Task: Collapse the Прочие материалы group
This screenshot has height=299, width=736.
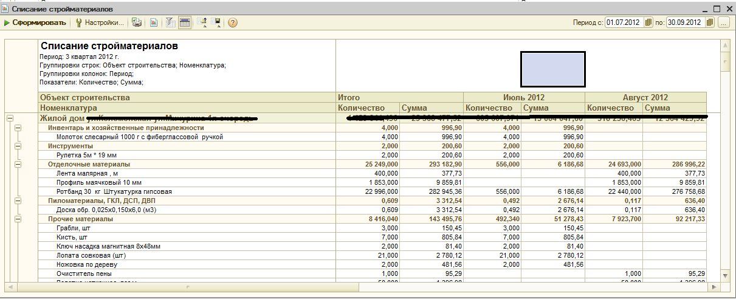Action: pyautogui.click(x=18, y=219)
